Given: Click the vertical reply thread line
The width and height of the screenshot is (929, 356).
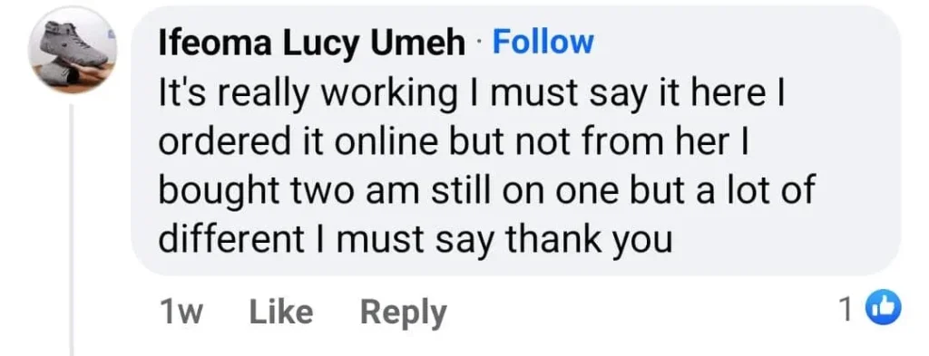Looking at the screenshot, I should pyautogui.click(x=72, y=231).
